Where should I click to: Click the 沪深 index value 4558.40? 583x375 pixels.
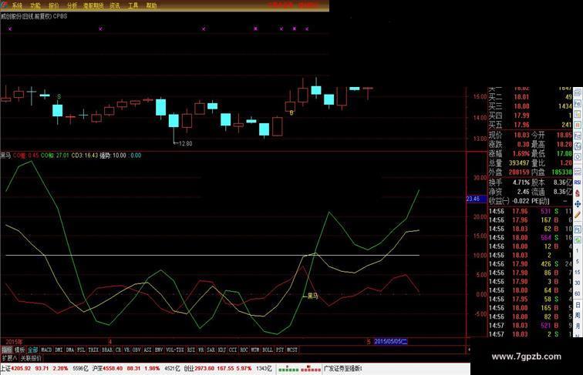pyautogui.click(x=113, y=368)
